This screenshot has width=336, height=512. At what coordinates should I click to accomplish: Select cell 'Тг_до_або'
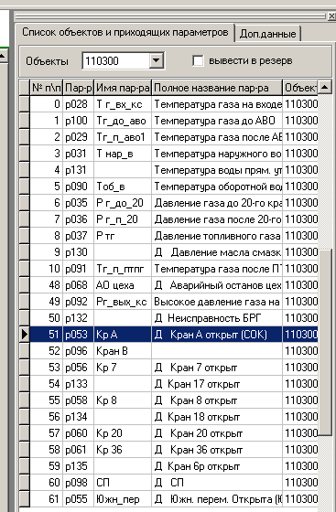tap(123, 121)
